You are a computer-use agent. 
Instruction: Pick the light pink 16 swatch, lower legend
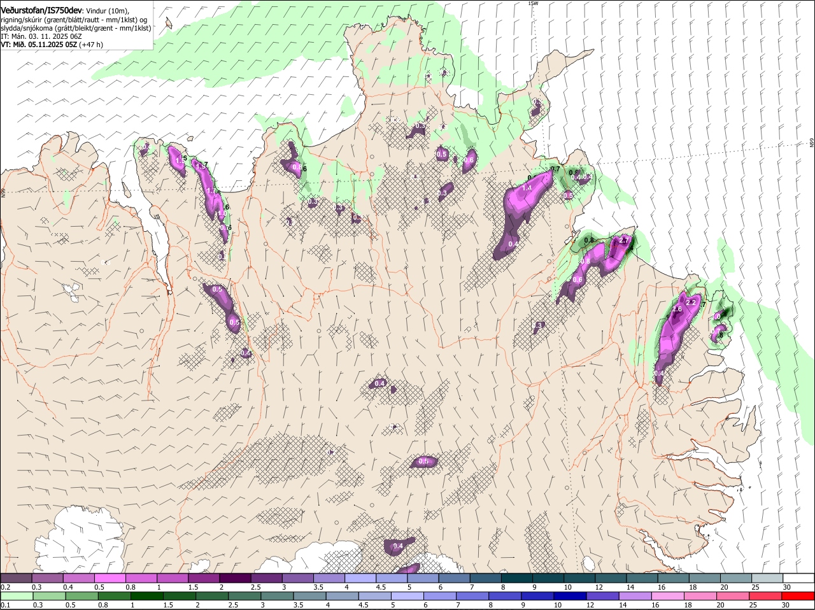point(667,596)
